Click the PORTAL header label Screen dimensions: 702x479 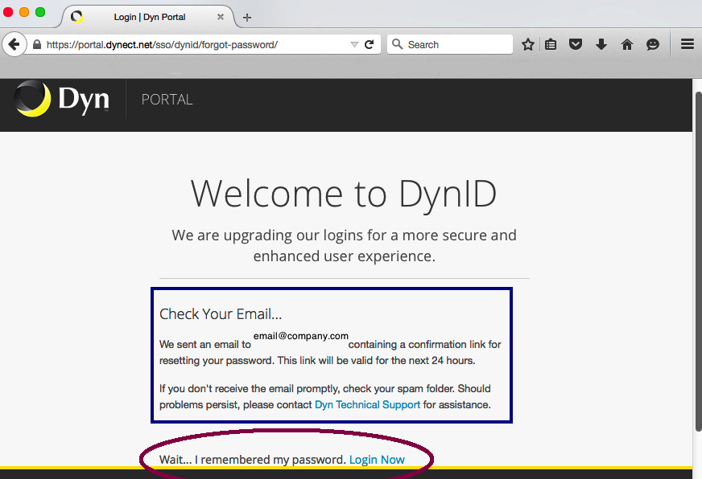point(167,100)
